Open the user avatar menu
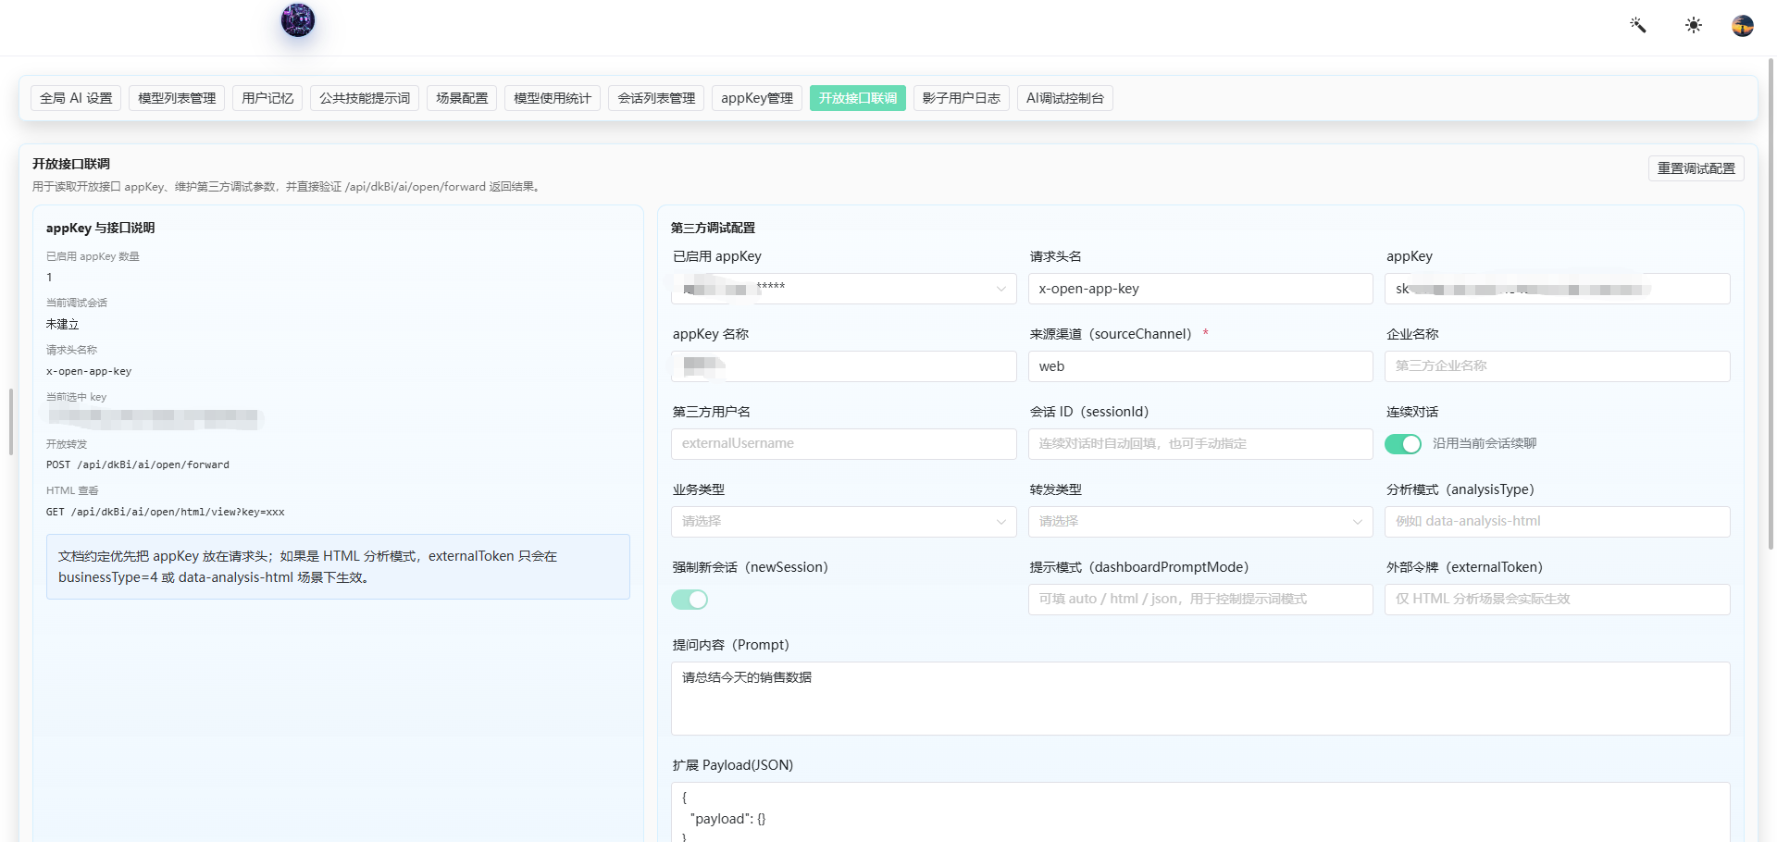The height and width of the screenshot is (842, 1777). (x=1743, y=25)
